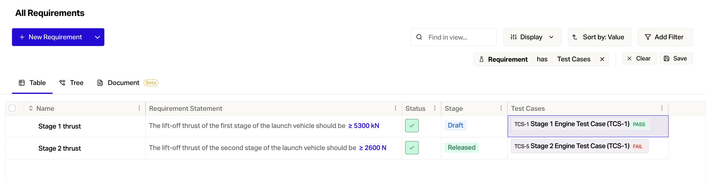706x181 pixels.
Task: Save the current filter view
Action: click(676, 59)
